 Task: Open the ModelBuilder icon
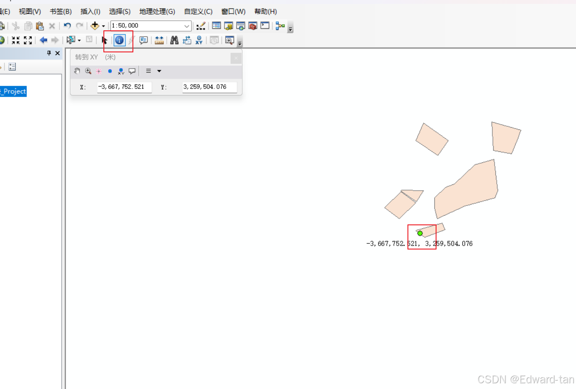pyautogui.click(x=280, y=26)
